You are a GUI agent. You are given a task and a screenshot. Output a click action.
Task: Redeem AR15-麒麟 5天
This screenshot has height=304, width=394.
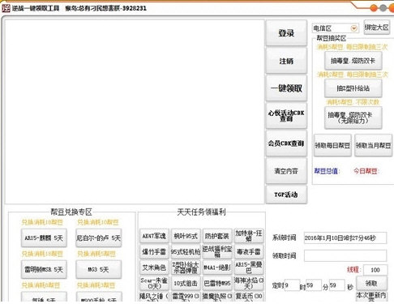tap(44, 238)
